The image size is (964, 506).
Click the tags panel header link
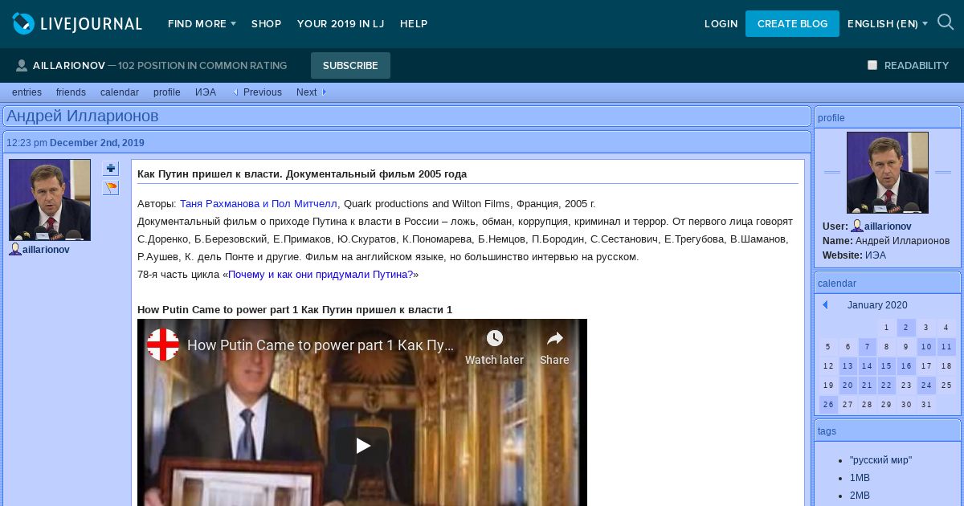pyautogui.click(x=827, y=431)
